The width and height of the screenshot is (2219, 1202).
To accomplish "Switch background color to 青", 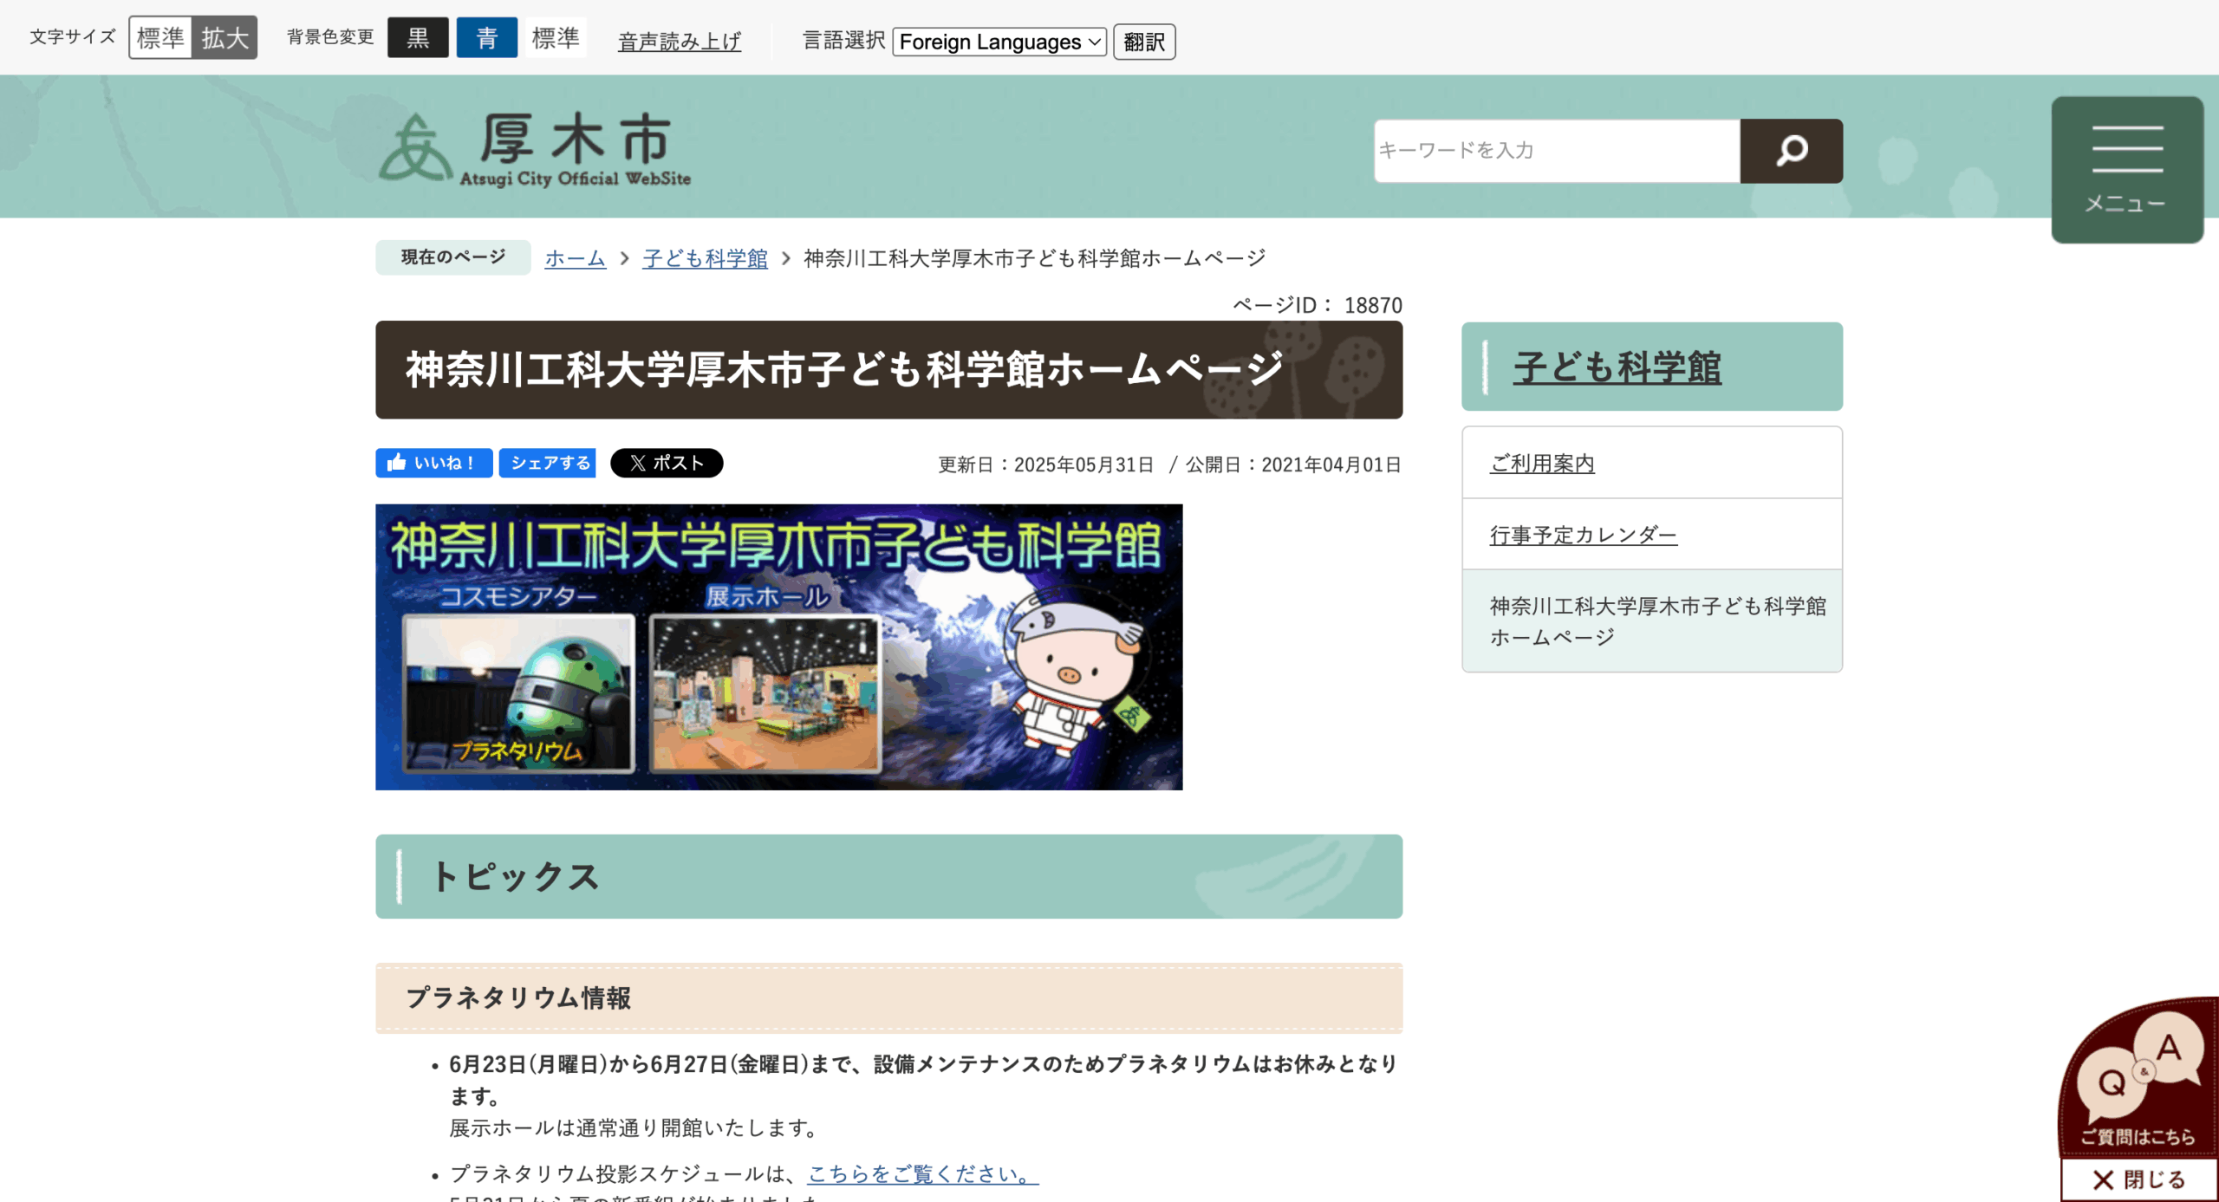I will [486, 38].
